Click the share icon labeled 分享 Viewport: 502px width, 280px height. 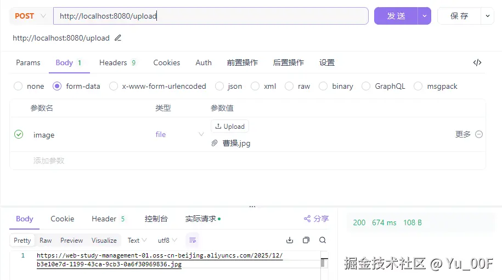pyautogui.click(x=307, y=219)
